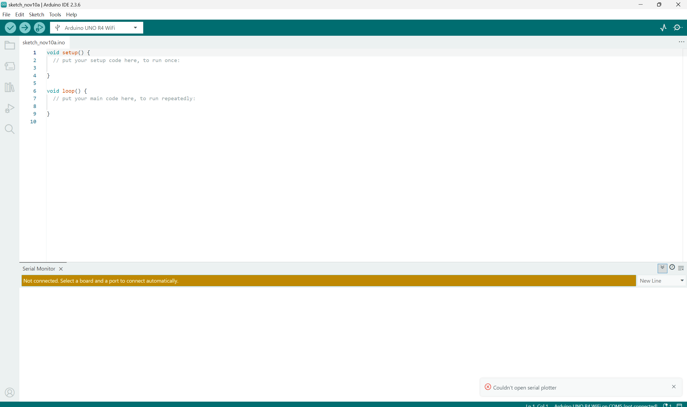Image resolution: width=687 pixels, height=407 pixels.
Task: Open the Sketch menu
Action: tap(37, 15)
